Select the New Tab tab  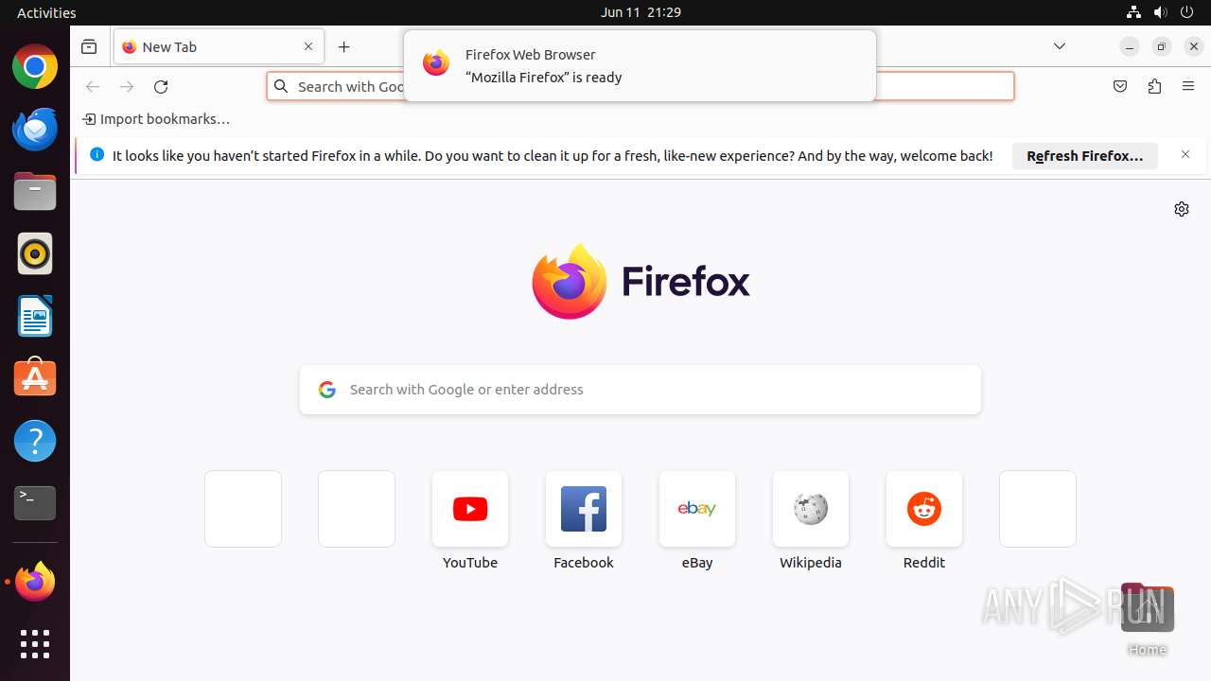coord(219,46)
